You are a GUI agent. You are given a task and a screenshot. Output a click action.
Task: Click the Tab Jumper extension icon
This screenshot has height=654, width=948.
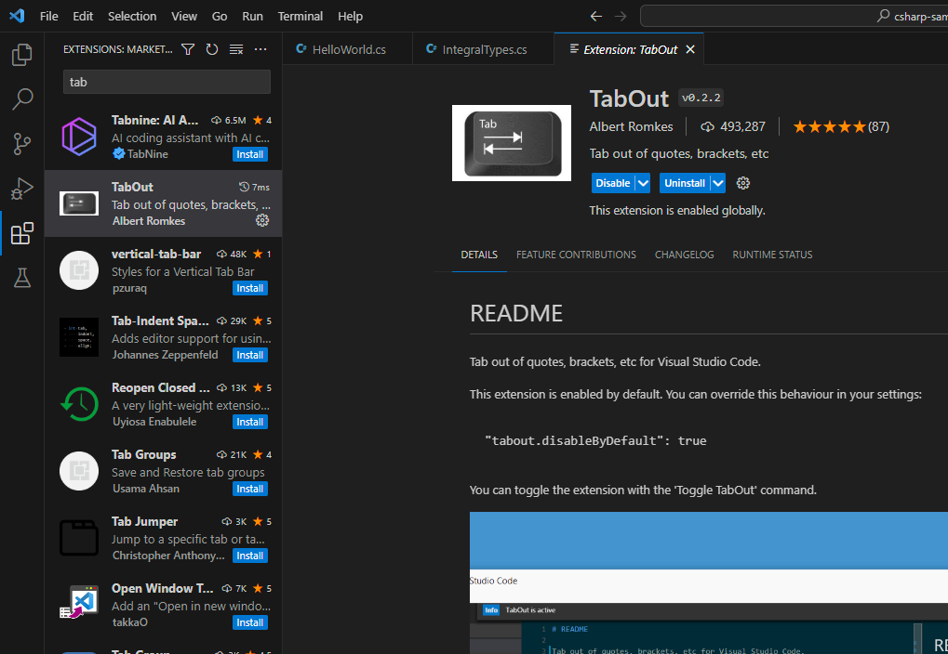[x=79, y=538]
